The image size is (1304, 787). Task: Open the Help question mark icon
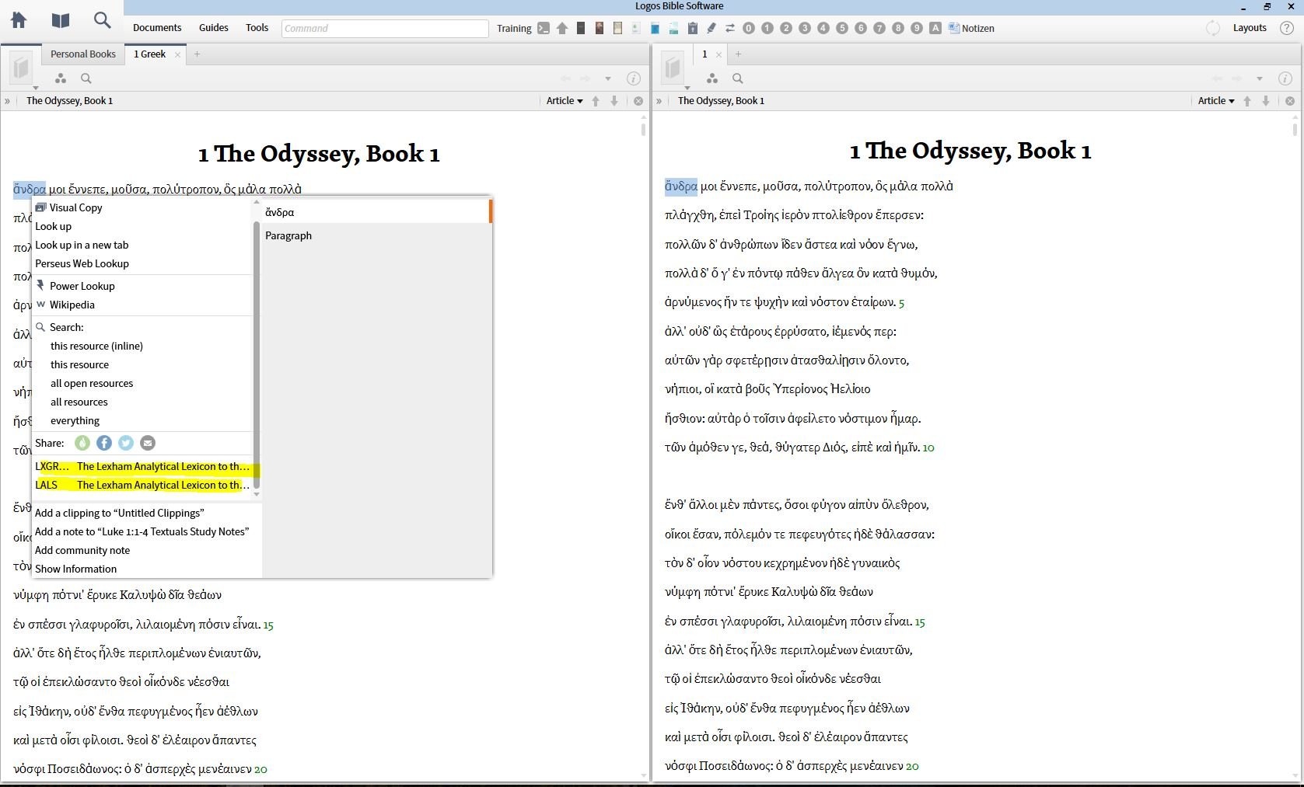click(1287, 28)
